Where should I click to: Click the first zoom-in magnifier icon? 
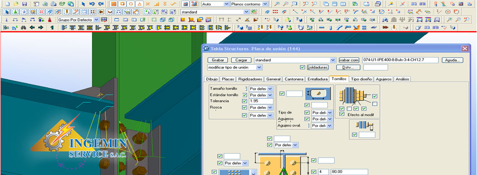[277, 4]
